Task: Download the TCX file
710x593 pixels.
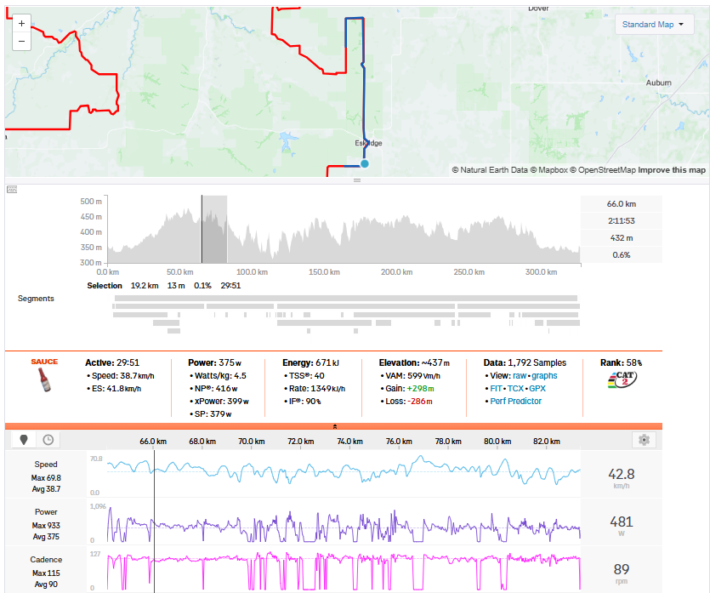Action: (x=515, y=388)
